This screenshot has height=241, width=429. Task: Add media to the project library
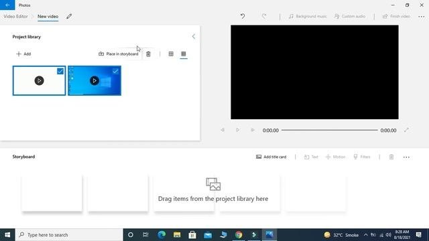(x=23, y=54)
